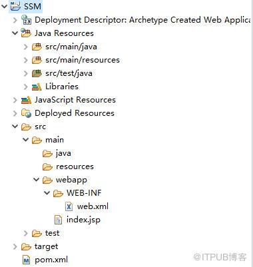
Task: Expand the Deployment Descriptor node
Action: 15,20
